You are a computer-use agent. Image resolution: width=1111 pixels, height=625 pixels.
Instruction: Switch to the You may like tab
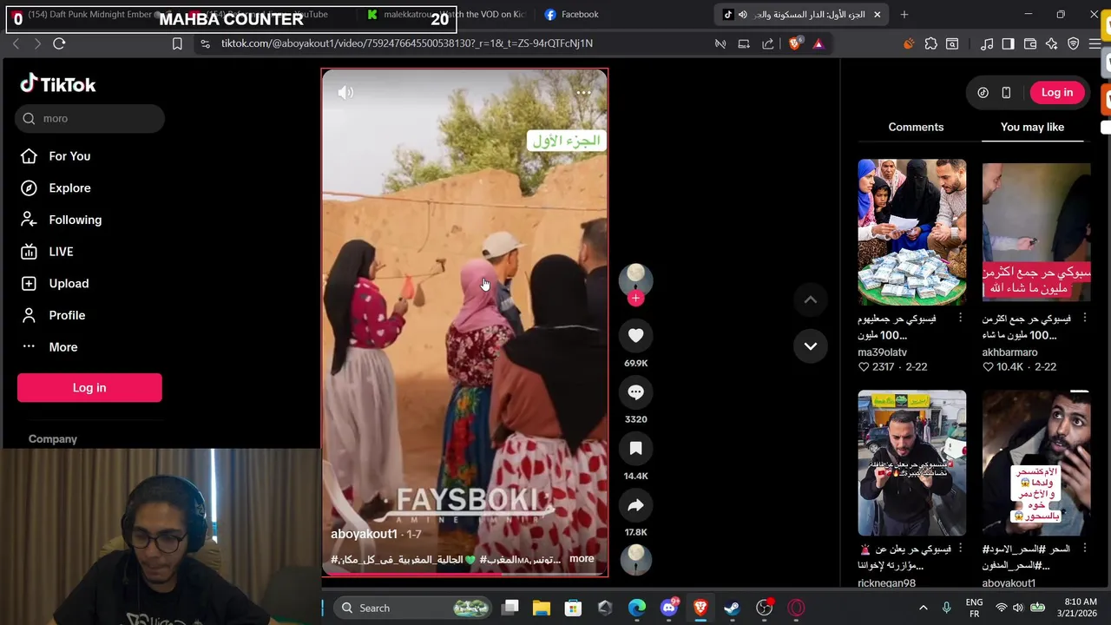coord(1032,127)
